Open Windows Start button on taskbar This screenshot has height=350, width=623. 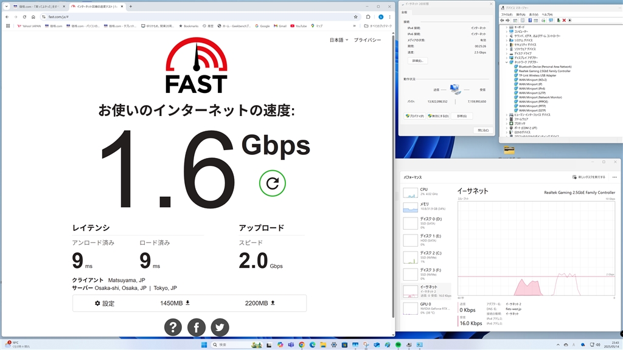(204, 345)
